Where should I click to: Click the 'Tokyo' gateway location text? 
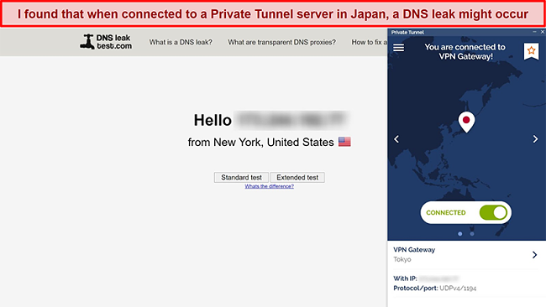tap(402, 259)
